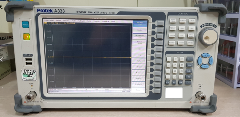The image size is (240, 117).
Task: Click the navigation rotary knob
Action: pos(208,36)
